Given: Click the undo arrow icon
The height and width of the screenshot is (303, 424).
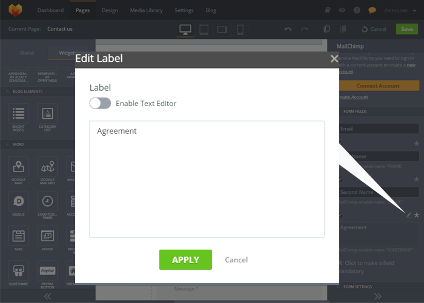Looking at the screenshot, I should point(288,29).
